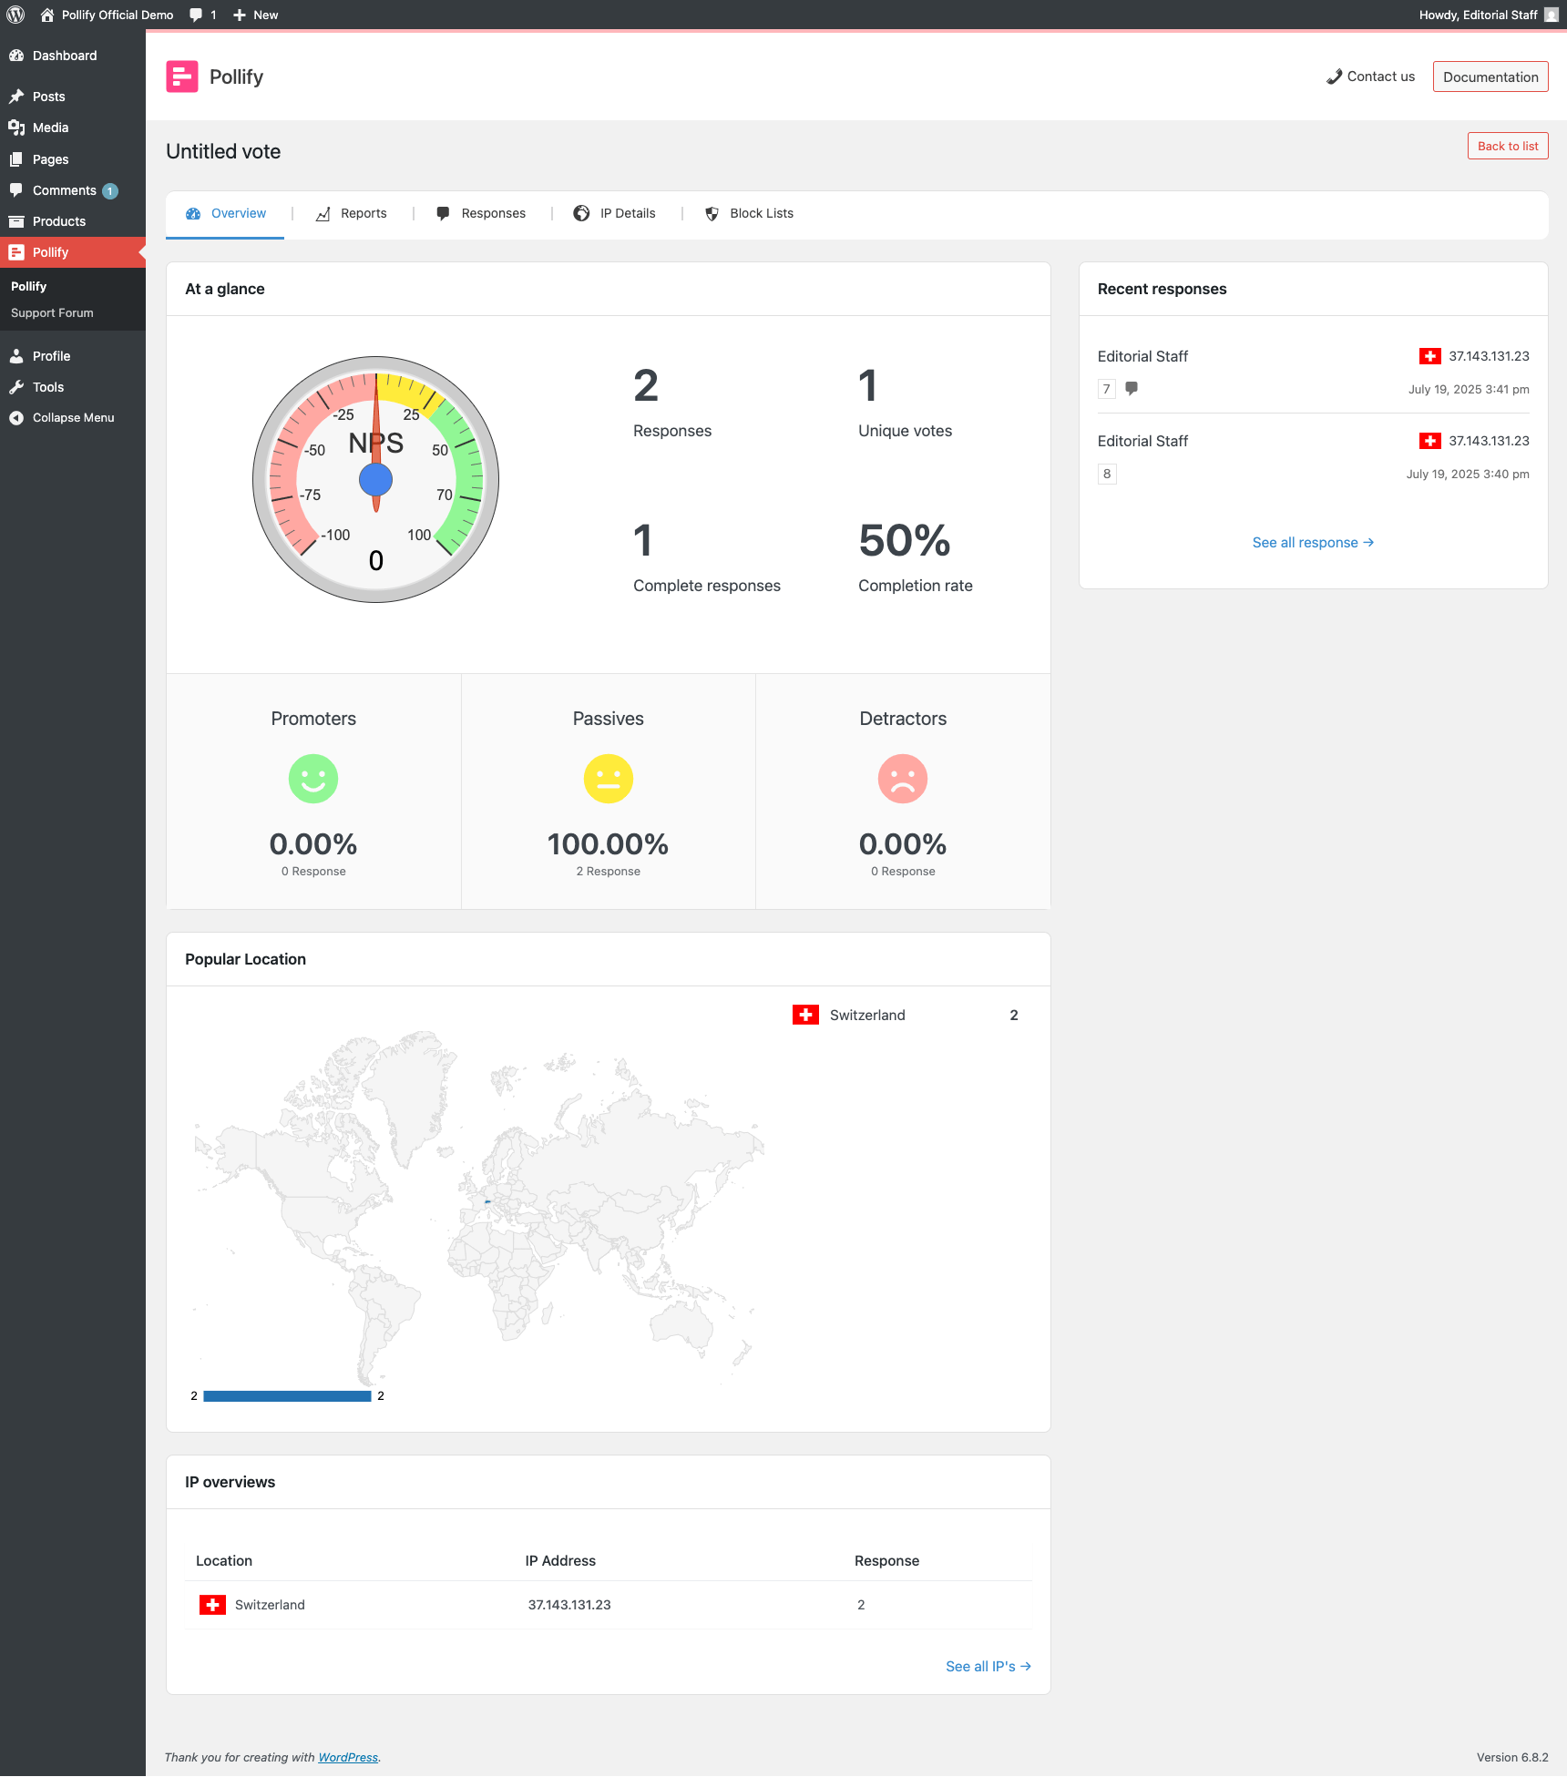Click the plus New icon in admin bar
Image resolution: width=1567 pixels, height=1777 pixels.
click(240, 15)
